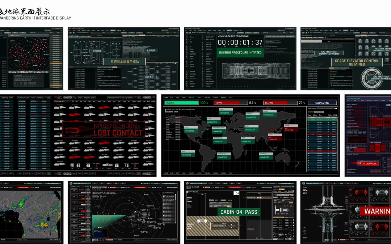This screenshot has width=391, height=244.
Task: Adjust the RADAR ROUTER slider in the world map panel
Action: coord(327,108)
